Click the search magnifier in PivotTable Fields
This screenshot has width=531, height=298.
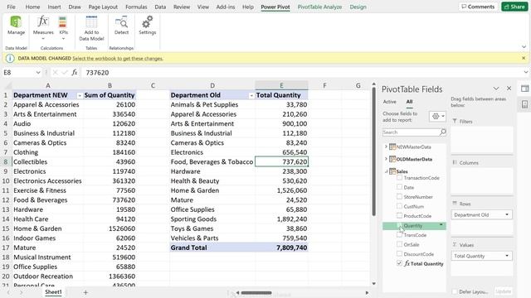coord(442,132)
